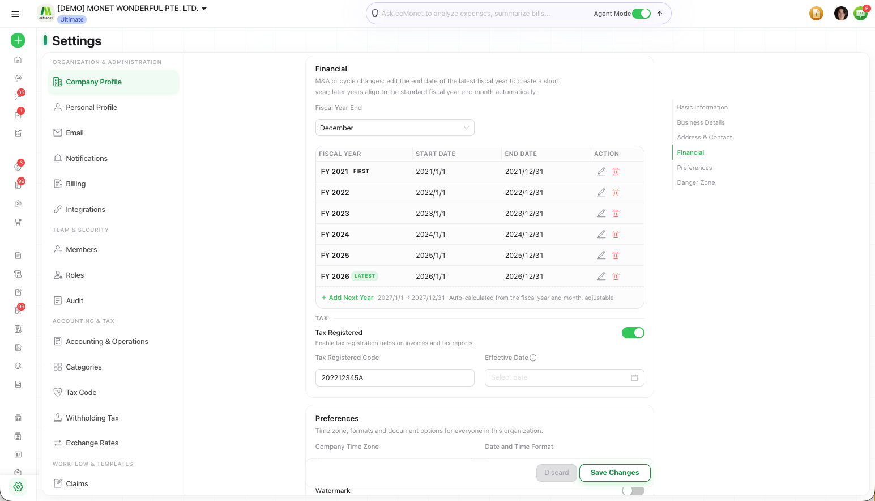Image resolution: width=875 pixels, height=501 pixels.
Task: Open the hamburger menu
Action: pyautogui.click(x=15, y=14)
